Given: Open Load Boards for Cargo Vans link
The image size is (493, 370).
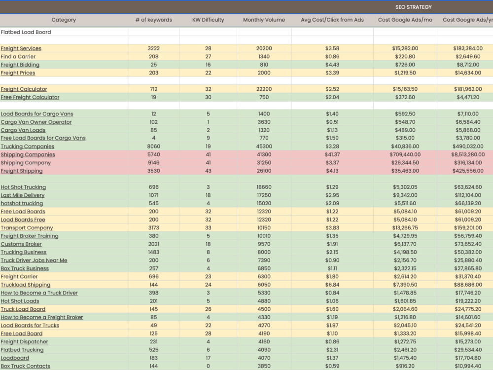Looking at the screenshot, I should pos(37,114).
